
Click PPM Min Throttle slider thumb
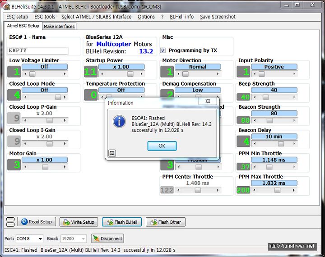click(269, 167)
